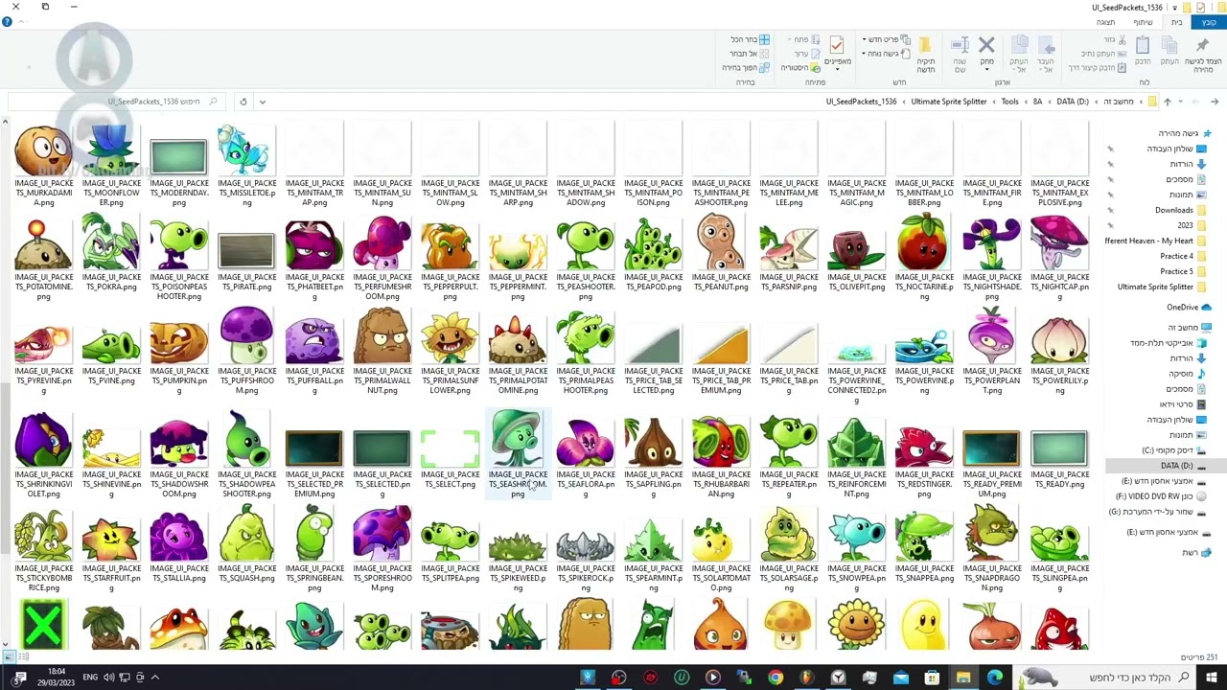The image size is (1227, 690).
Task: Select Practice 4 folder in the sidebar
Action: click(x=1184, y=256)
